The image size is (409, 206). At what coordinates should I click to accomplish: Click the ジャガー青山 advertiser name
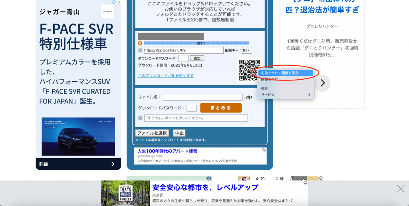click(60, 12)
